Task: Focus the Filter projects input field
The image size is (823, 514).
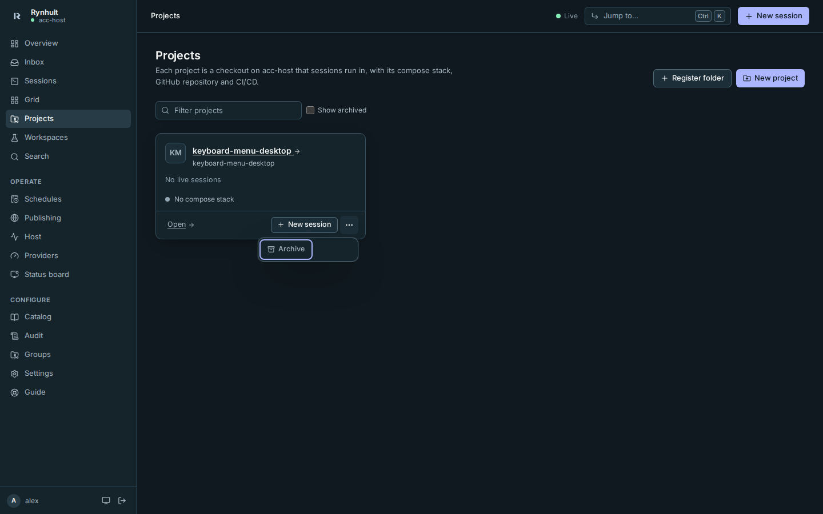Action: pyautogui.click(x=229, y=110)
